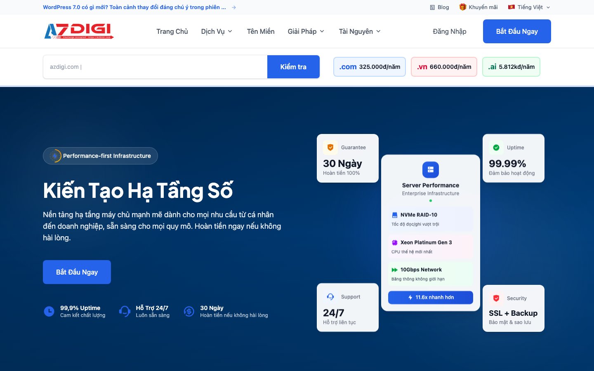
Task: Click the Security red shield icon
Action: click(x=496, y=298)
